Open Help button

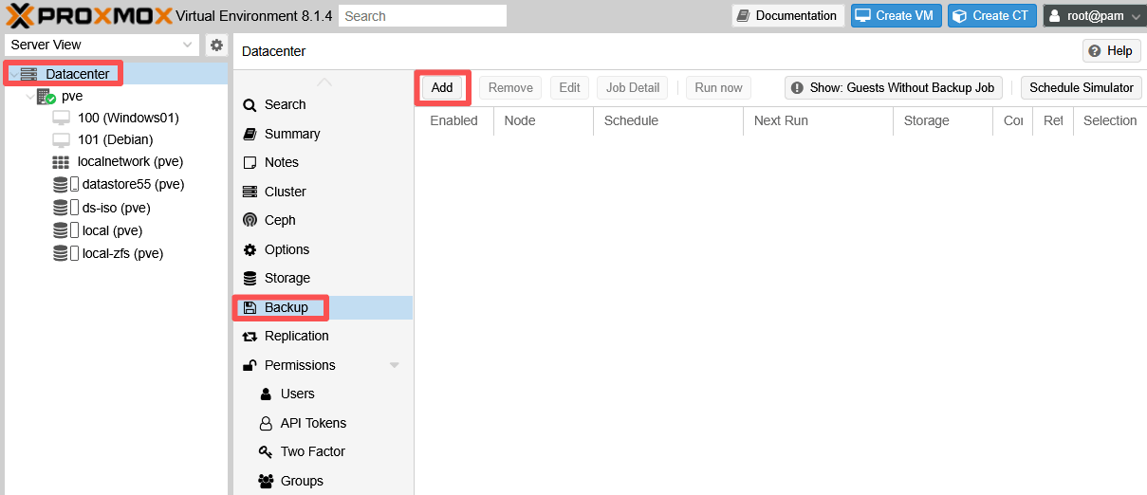[x=1111, y=51]
